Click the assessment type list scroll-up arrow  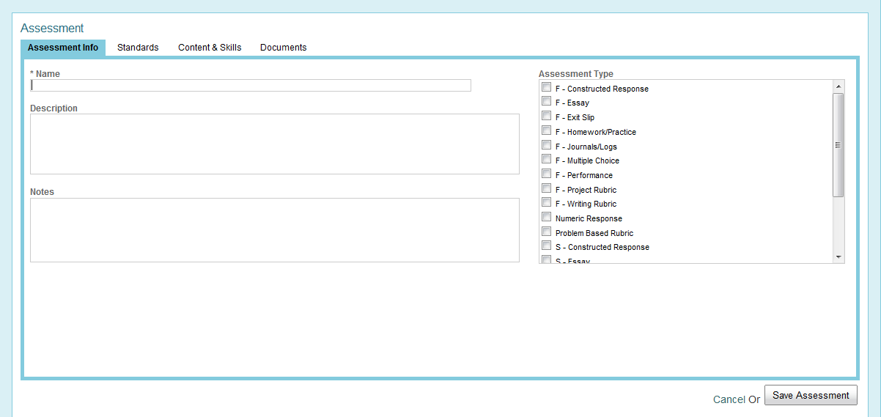click(x=838, y=86)
